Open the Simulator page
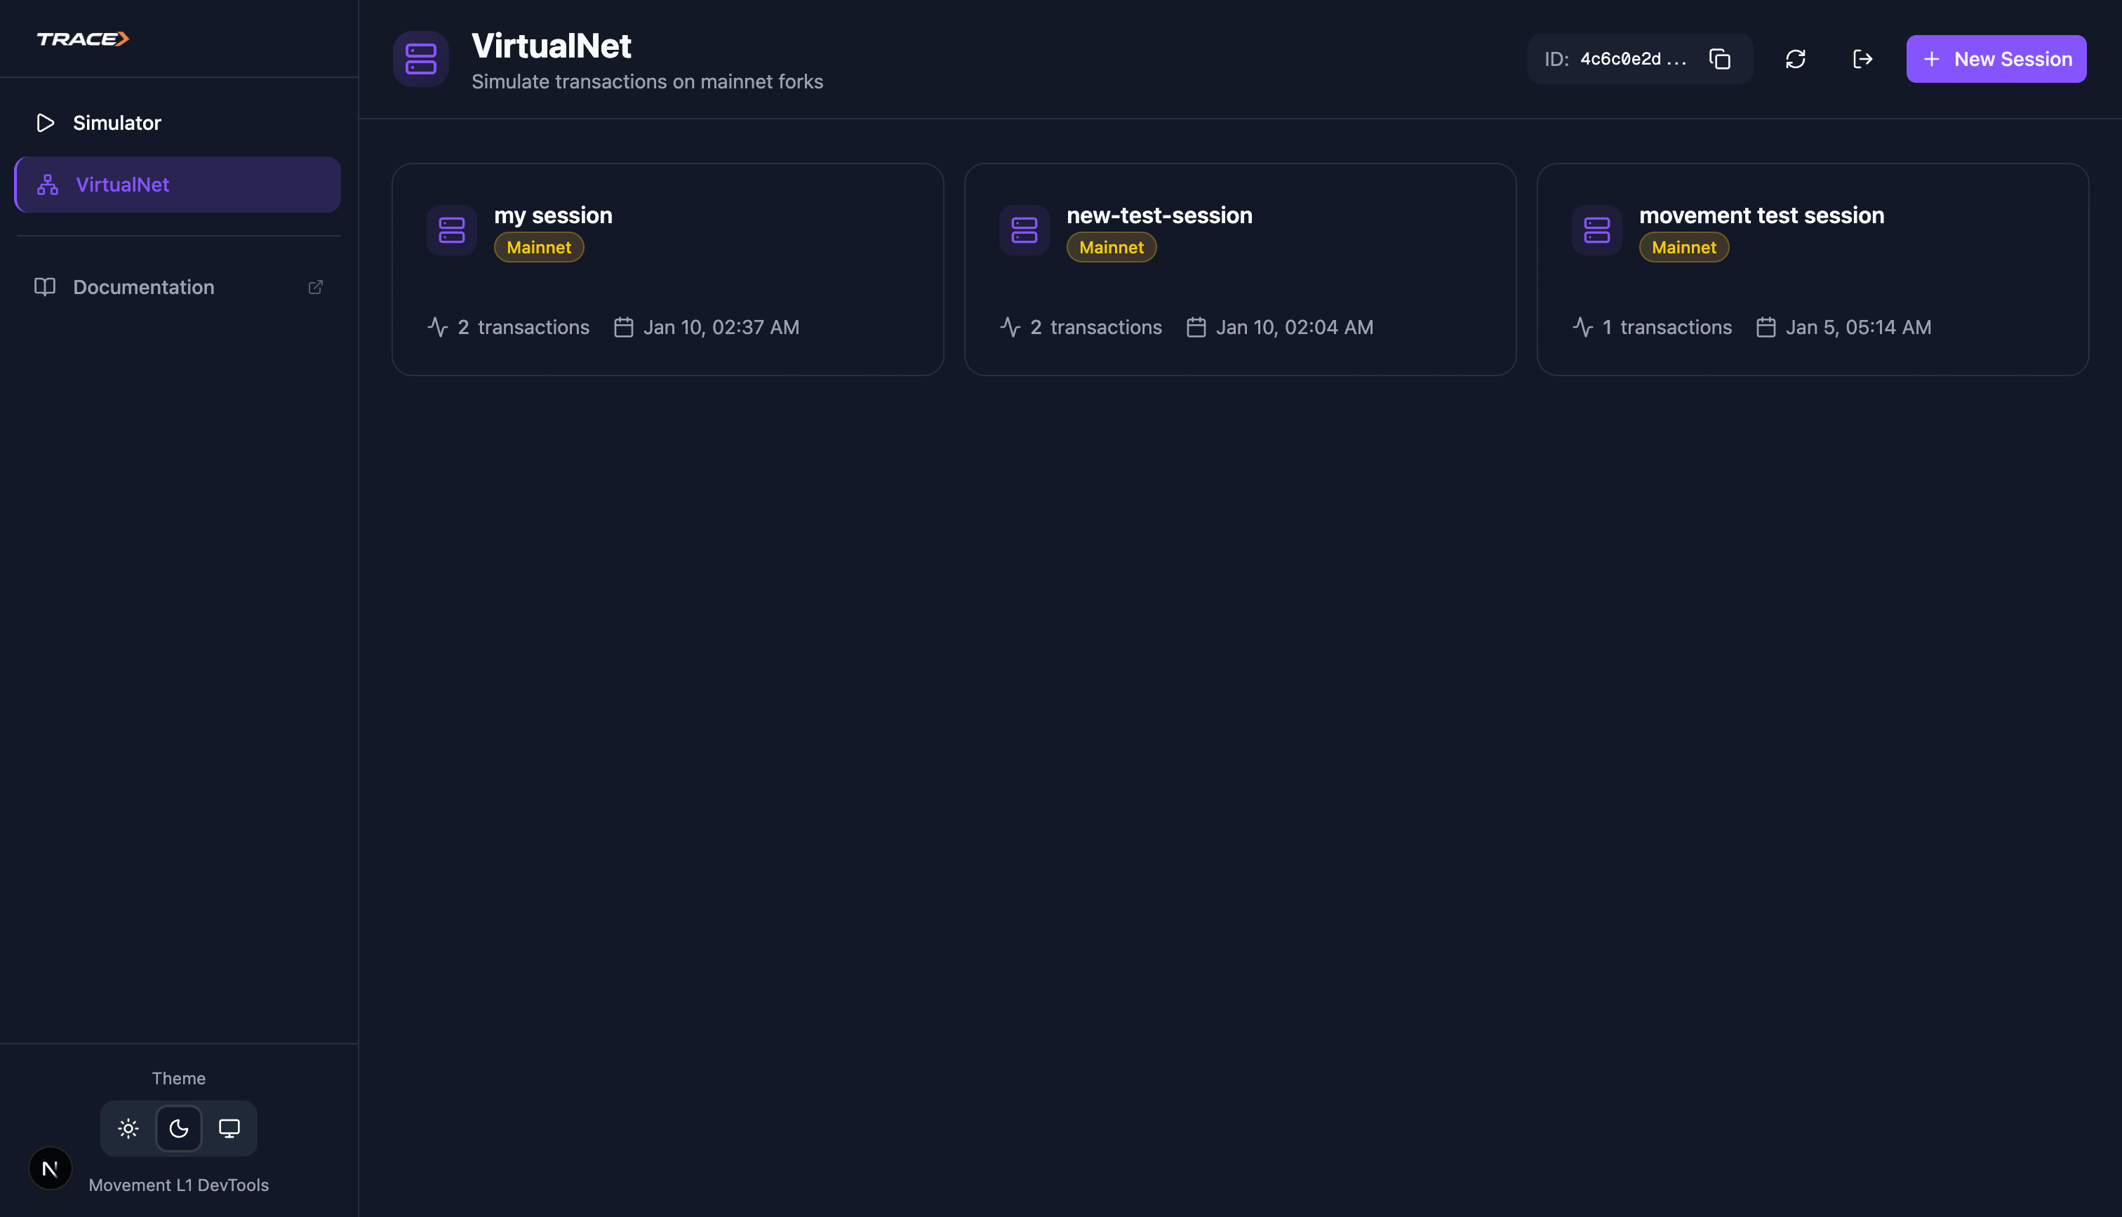This screenshot has width=2122, height=1217. (x=117, y=123)
